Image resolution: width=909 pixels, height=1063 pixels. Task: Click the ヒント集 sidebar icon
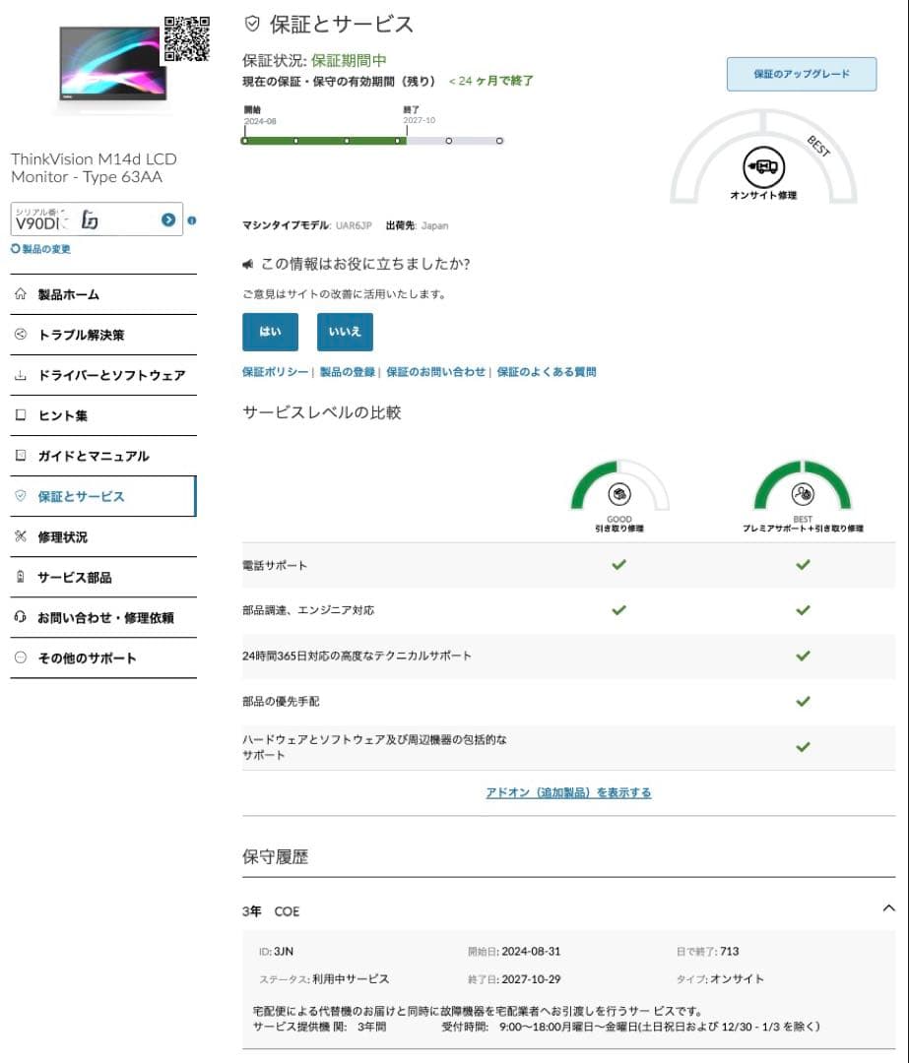point(19,415)
